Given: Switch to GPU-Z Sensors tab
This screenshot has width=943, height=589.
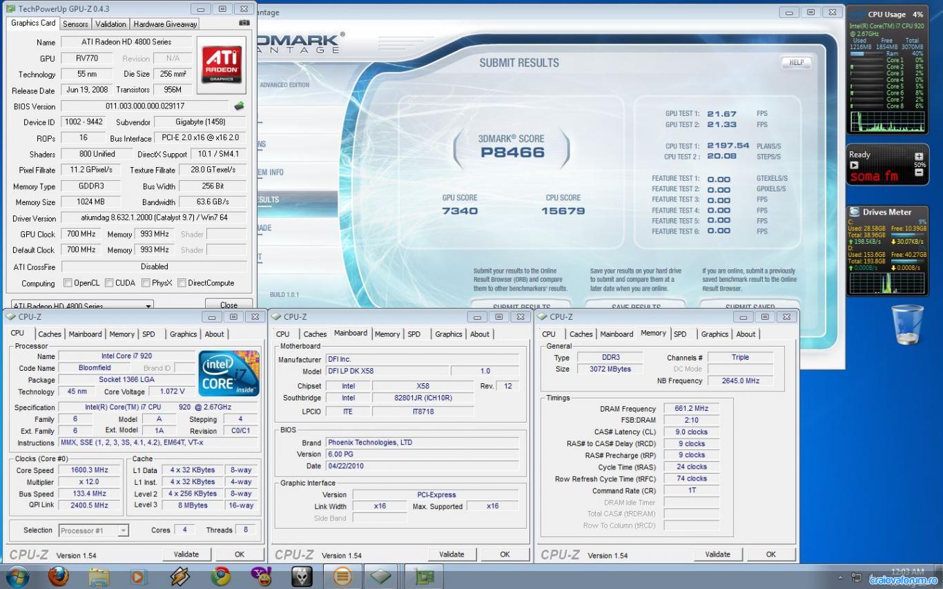Looking at the screenshot, I should click(75, 23).
